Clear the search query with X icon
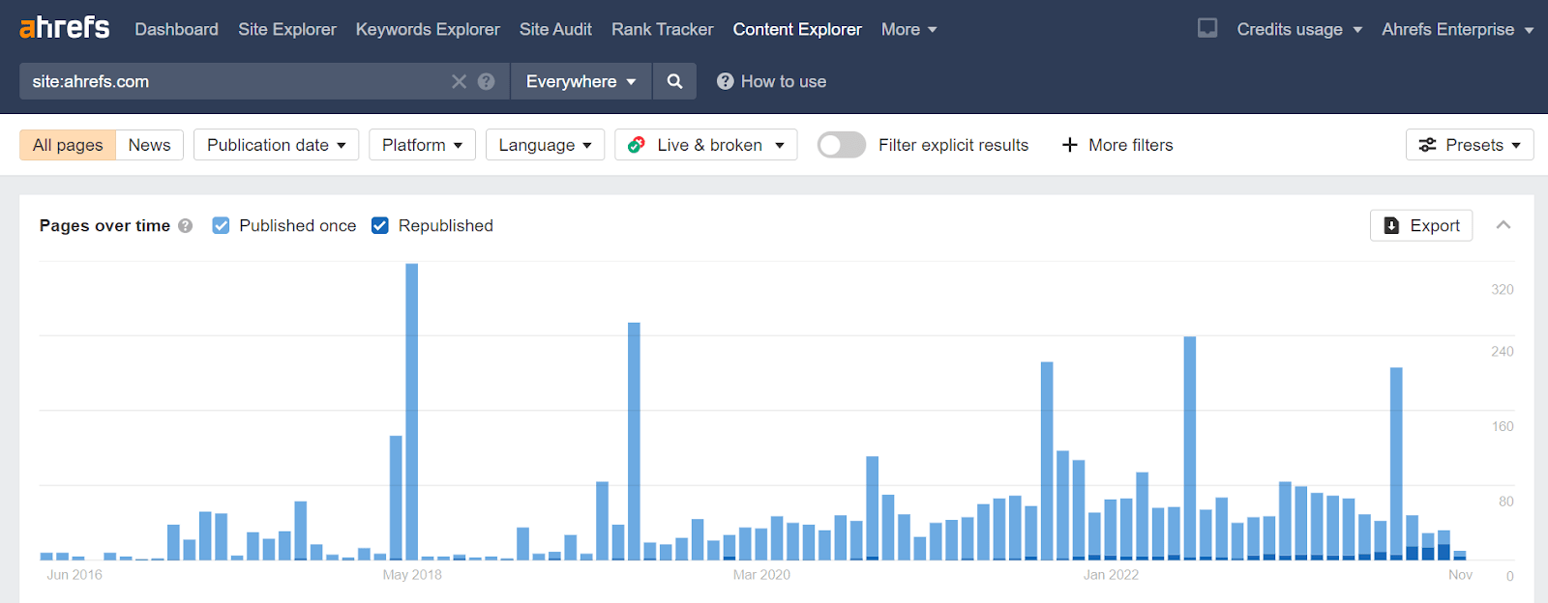1548x603 pixels. pos(459,81)
